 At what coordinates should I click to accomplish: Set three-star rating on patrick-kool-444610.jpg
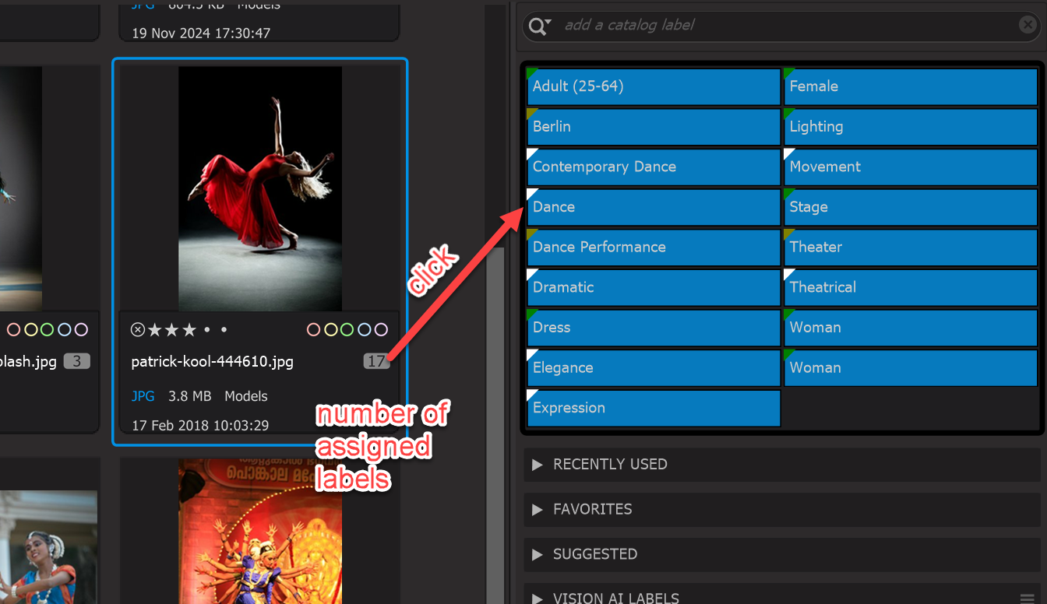click(189, 329)
